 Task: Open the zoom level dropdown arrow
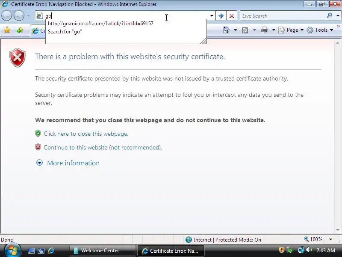point(330,239)
